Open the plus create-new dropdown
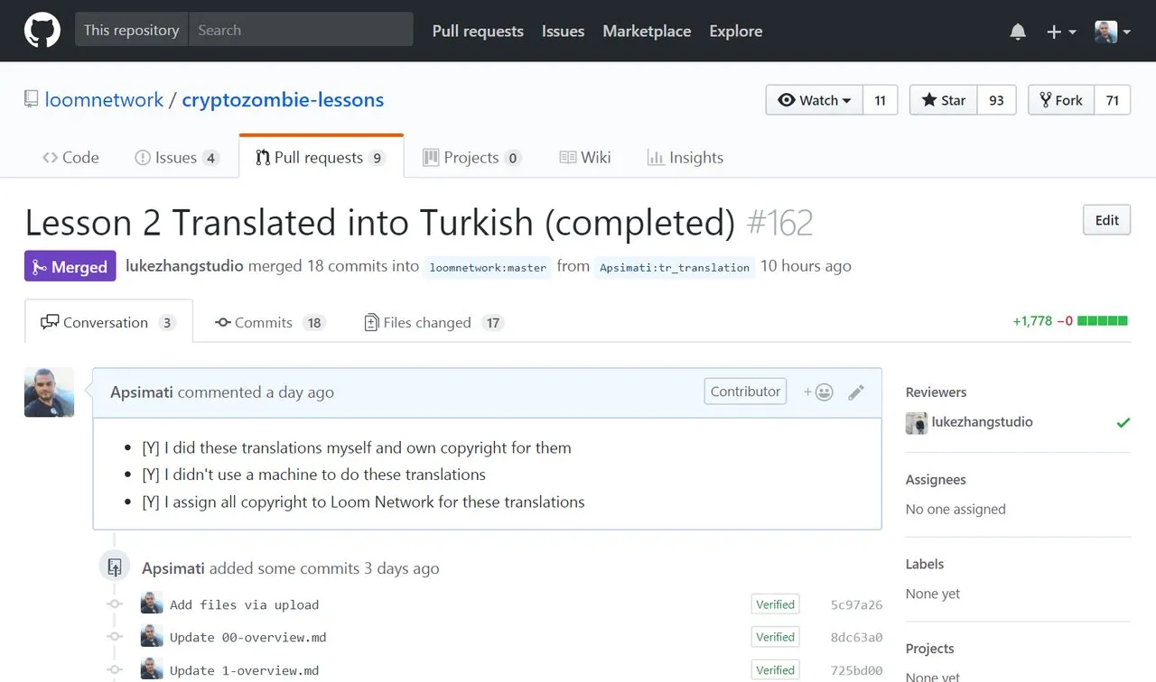The image size is (1156, 682). 1061,32
